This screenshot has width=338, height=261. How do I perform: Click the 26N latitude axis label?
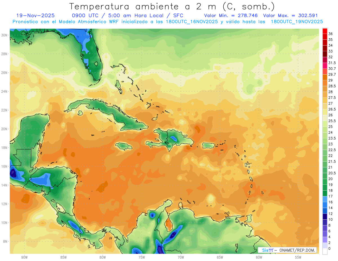4,72
